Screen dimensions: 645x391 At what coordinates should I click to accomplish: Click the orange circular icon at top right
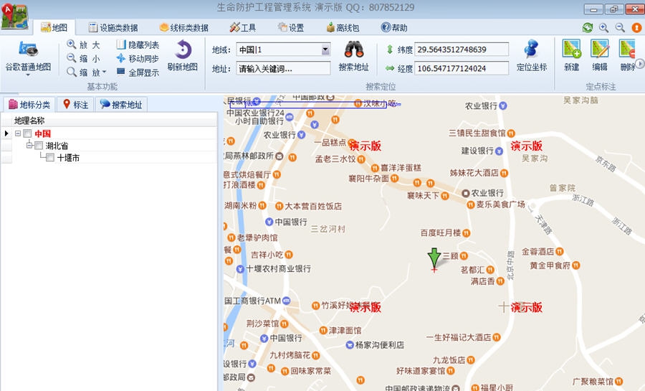pos(636,27)
